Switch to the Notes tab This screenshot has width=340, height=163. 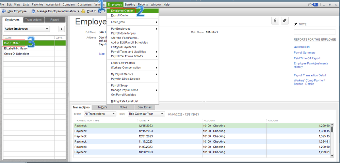click(x=124, y=107)
